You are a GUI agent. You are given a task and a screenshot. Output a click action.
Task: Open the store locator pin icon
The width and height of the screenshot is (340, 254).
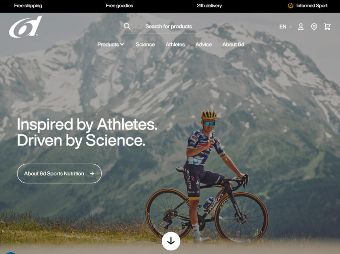[x=314, y=27]
